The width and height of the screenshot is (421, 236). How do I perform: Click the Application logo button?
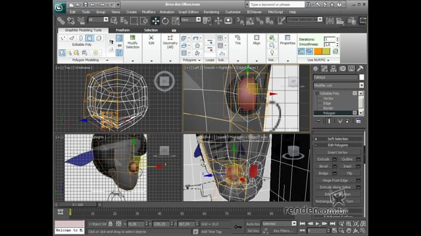point(60,7)
